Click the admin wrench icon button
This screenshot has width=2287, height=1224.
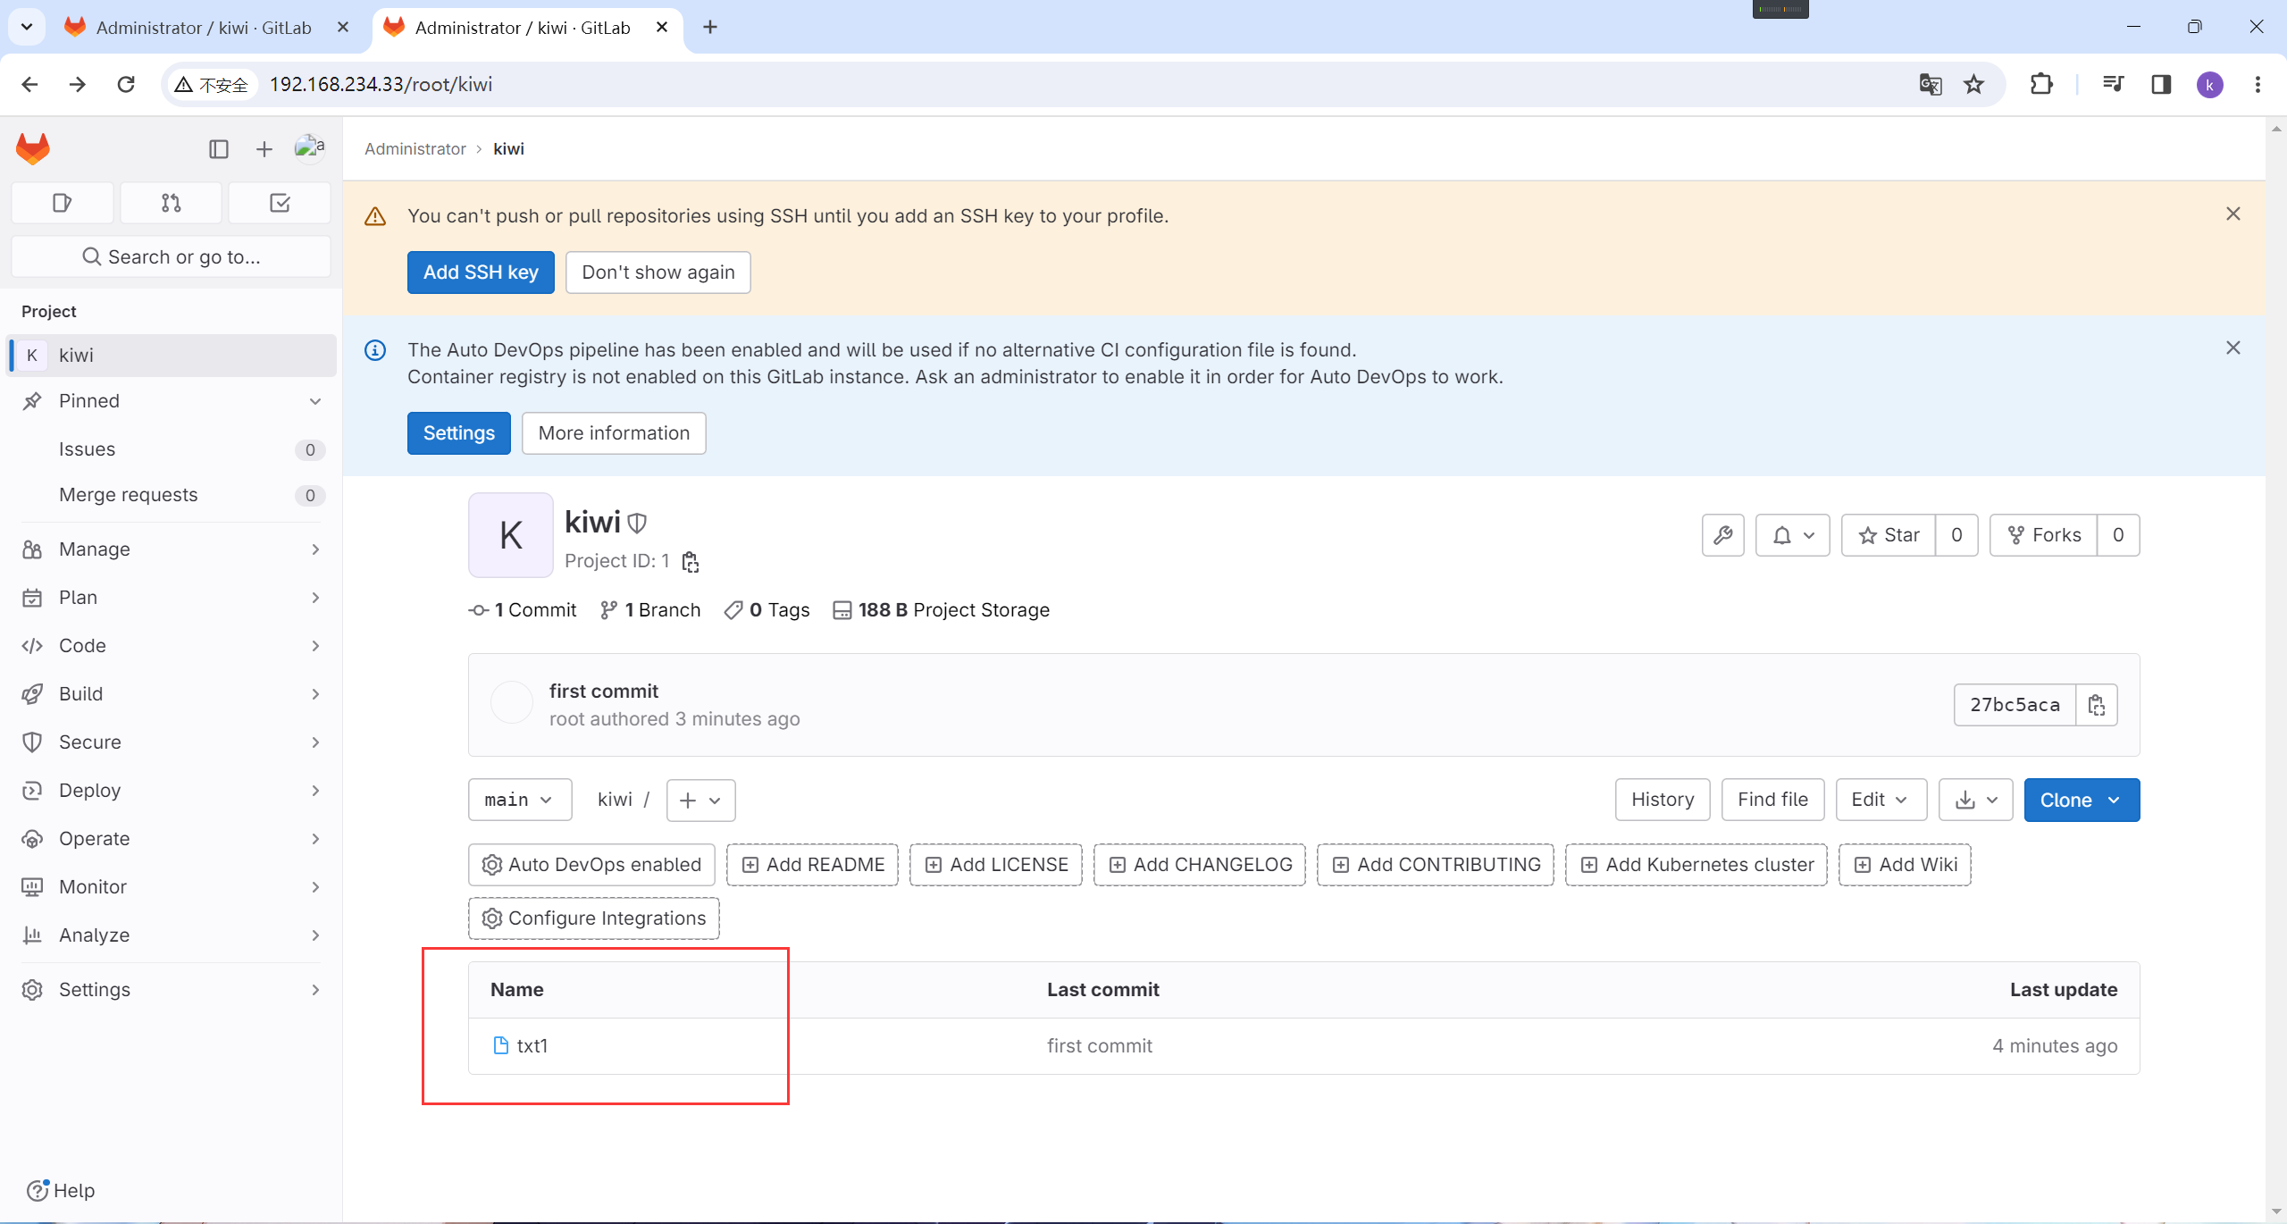pos(1722,535)
